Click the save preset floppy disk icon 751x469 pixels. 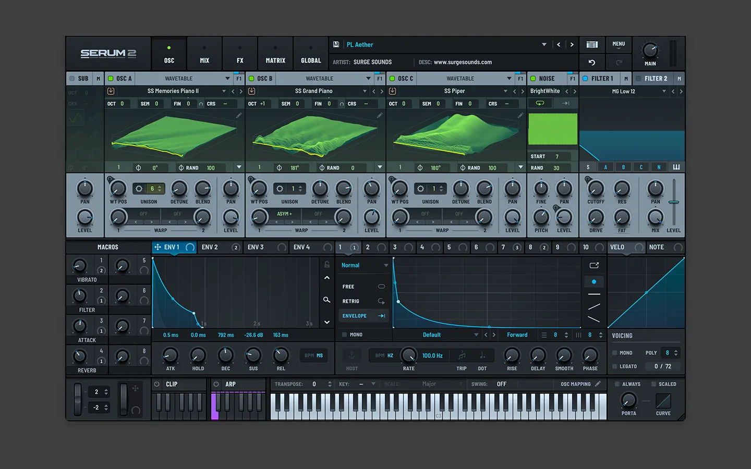point(336,45)
